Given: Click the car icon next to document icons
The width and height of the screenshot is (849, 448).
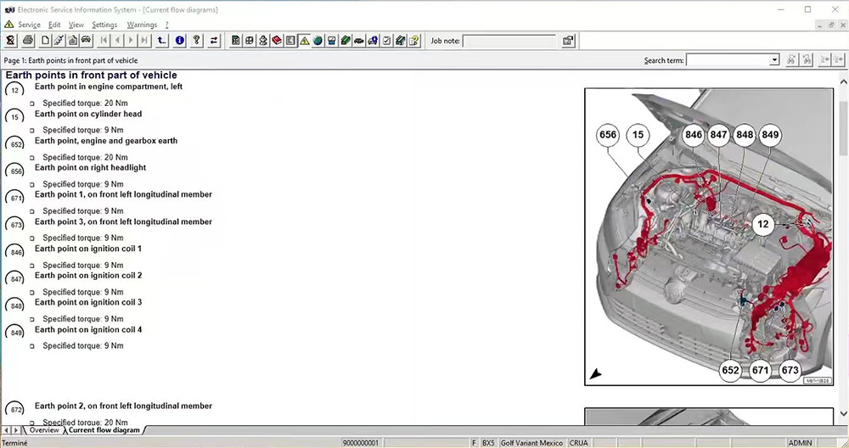Looking at the screenshot, I should pyautogui.click(x=86, y=41).
